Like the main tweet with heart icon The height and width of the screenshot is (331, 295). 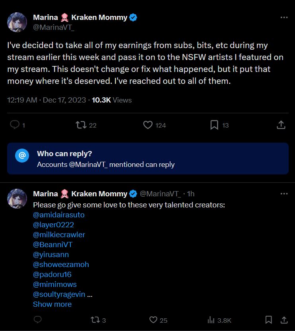coord(148,125)
